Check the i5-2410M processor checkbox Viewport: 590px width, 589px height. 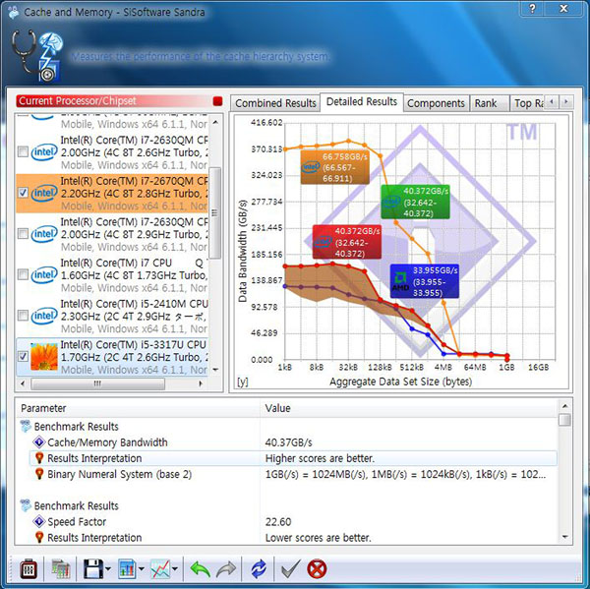[x=23, y=316]
